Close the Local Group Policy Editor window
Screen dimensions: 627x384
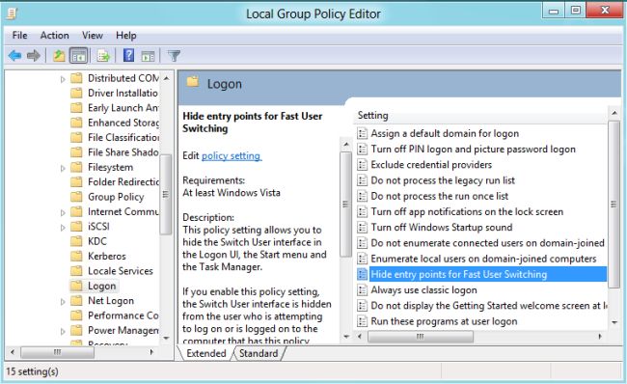[605, 10]
